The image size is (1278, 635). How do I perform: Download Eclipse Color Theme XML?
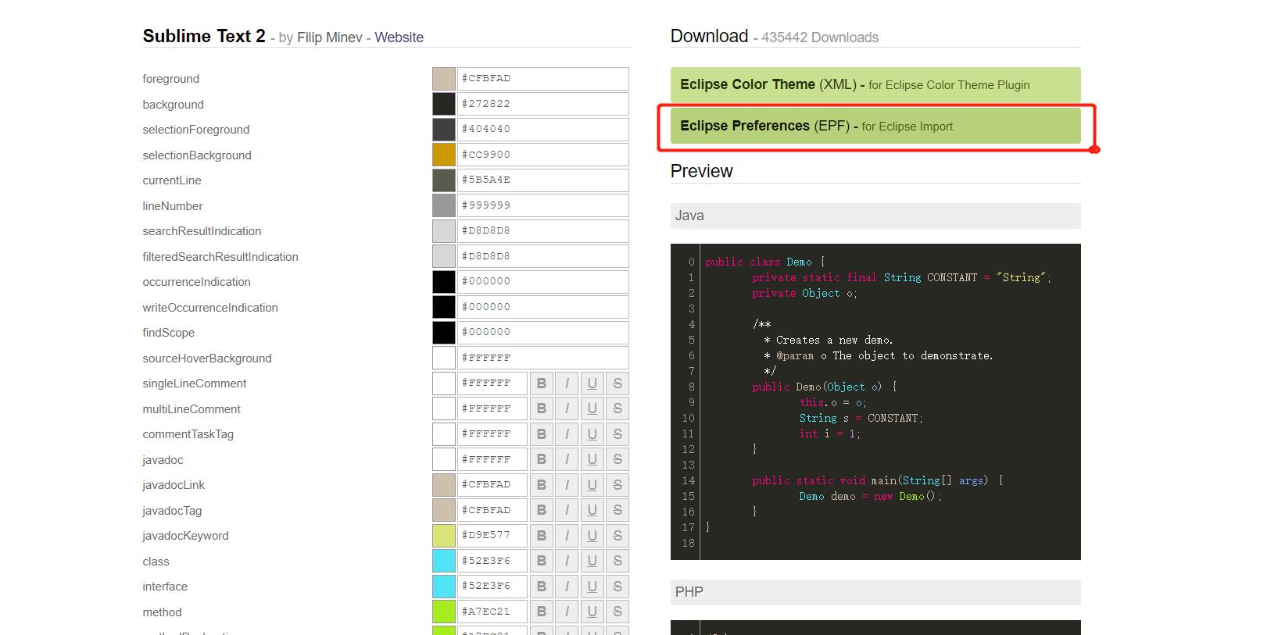(x=875, y=85)
